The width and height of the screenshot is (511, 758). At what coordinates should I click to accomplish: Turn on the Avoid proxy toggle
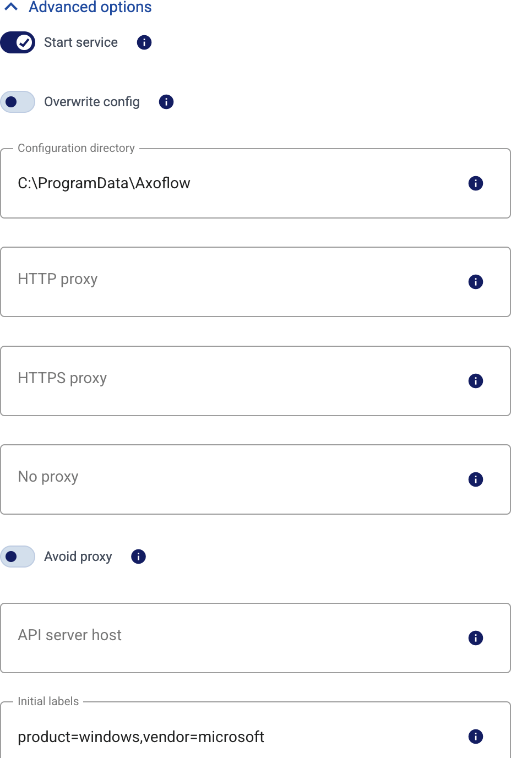click(18, 557)
